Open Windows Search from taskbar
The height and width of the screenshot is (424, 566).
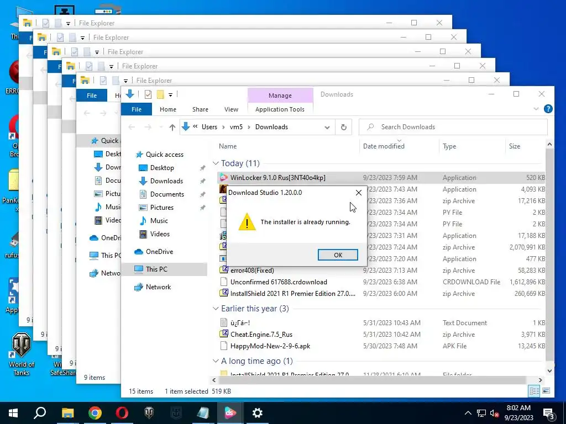point(40,413)
